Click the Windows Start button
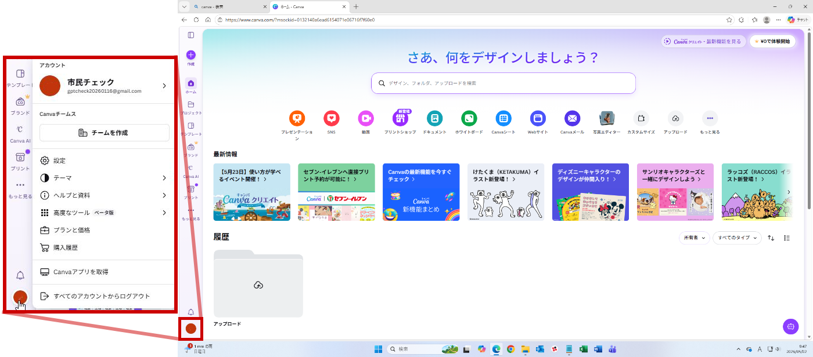 pyautogui.click(x=379, y=349)
